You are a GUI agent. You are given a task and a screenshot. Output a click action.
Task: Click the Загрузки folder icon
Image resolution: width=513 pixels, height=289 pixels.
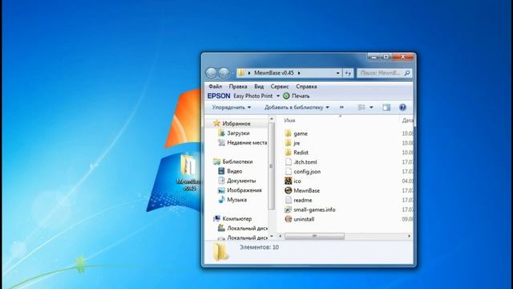(221, 132)
